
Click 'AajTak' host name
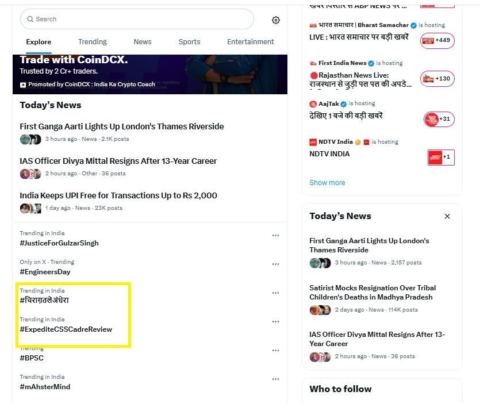point(329,104)
